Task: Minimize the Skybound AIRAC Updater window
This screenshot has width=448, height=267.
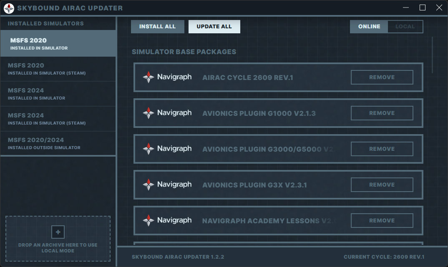Action: pos(406,7)
